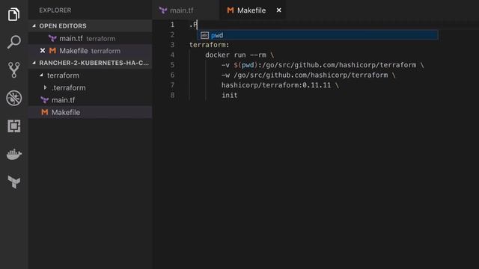Viewport: 479px width, 269px height.
Task: Click line number 3 in gutter
Action: [173, 45]
